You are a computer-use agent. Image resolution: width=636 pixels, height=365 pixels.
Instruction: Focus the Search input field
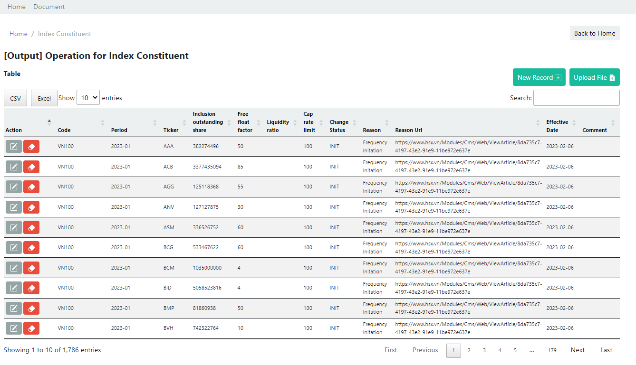coord(577,98)
